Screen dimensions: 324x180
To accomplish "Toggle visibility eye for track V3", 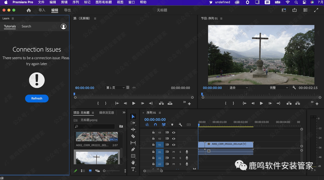I will pos(173,132).
